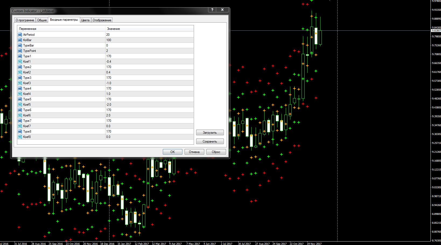Click the 15 Jan 2017 date label
This screenshot has height=245, width=441.
tap(124, 244)
